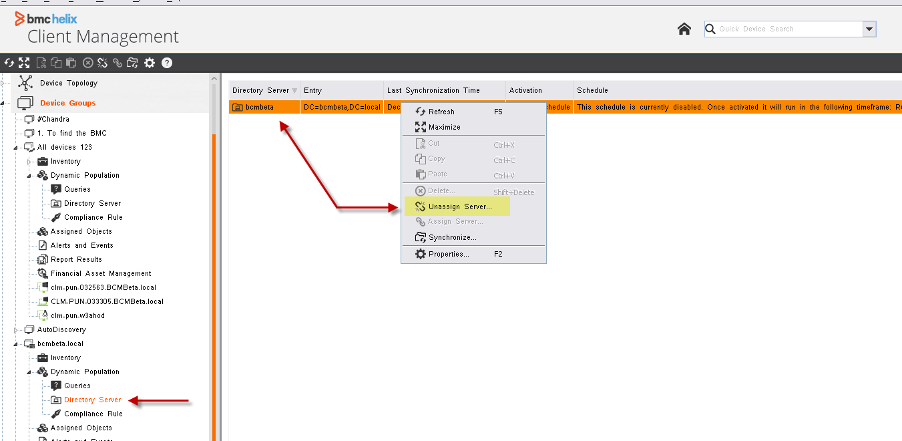The image size is (902, 441).
Task: Expand Inventory under All devices 123
Action: (29, 161)
